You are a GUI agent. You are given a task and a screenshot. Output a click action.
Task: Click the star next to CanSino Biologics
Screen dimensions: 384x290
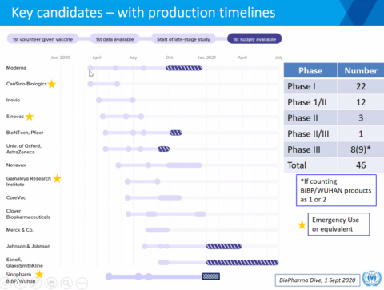pos(52,84)
